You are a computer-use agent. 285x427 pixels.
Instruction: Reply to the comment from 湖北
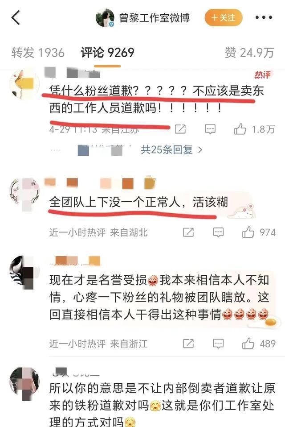(x=218, y=232)
